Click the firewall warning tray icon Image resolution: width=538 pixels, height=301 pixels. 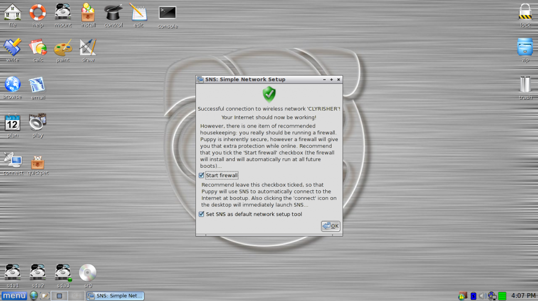coord(462,296)
